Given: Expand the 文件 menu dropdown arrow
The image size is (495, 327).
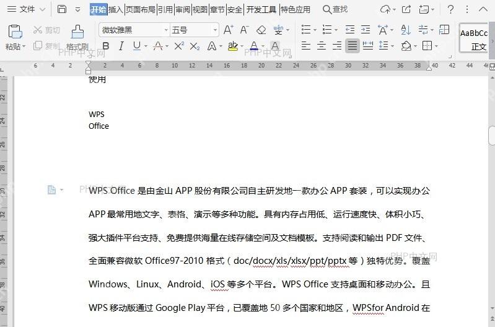Looking at the screenshot, I should click(x=42, y=9).
